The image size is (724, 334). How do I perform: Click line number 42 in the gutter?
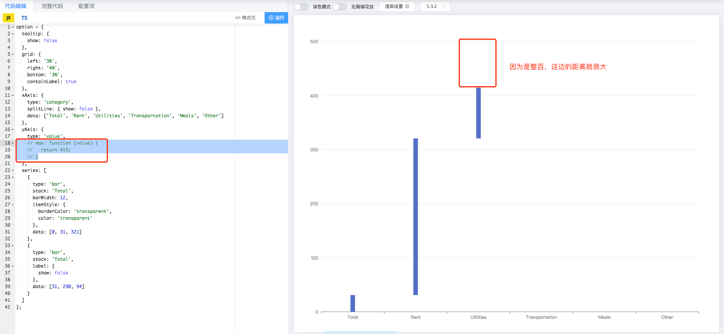(x=8, y=307)
